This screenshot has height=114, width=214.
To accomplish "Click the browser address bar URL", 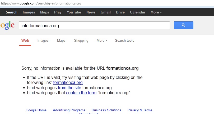I will (x=41, y=3).
